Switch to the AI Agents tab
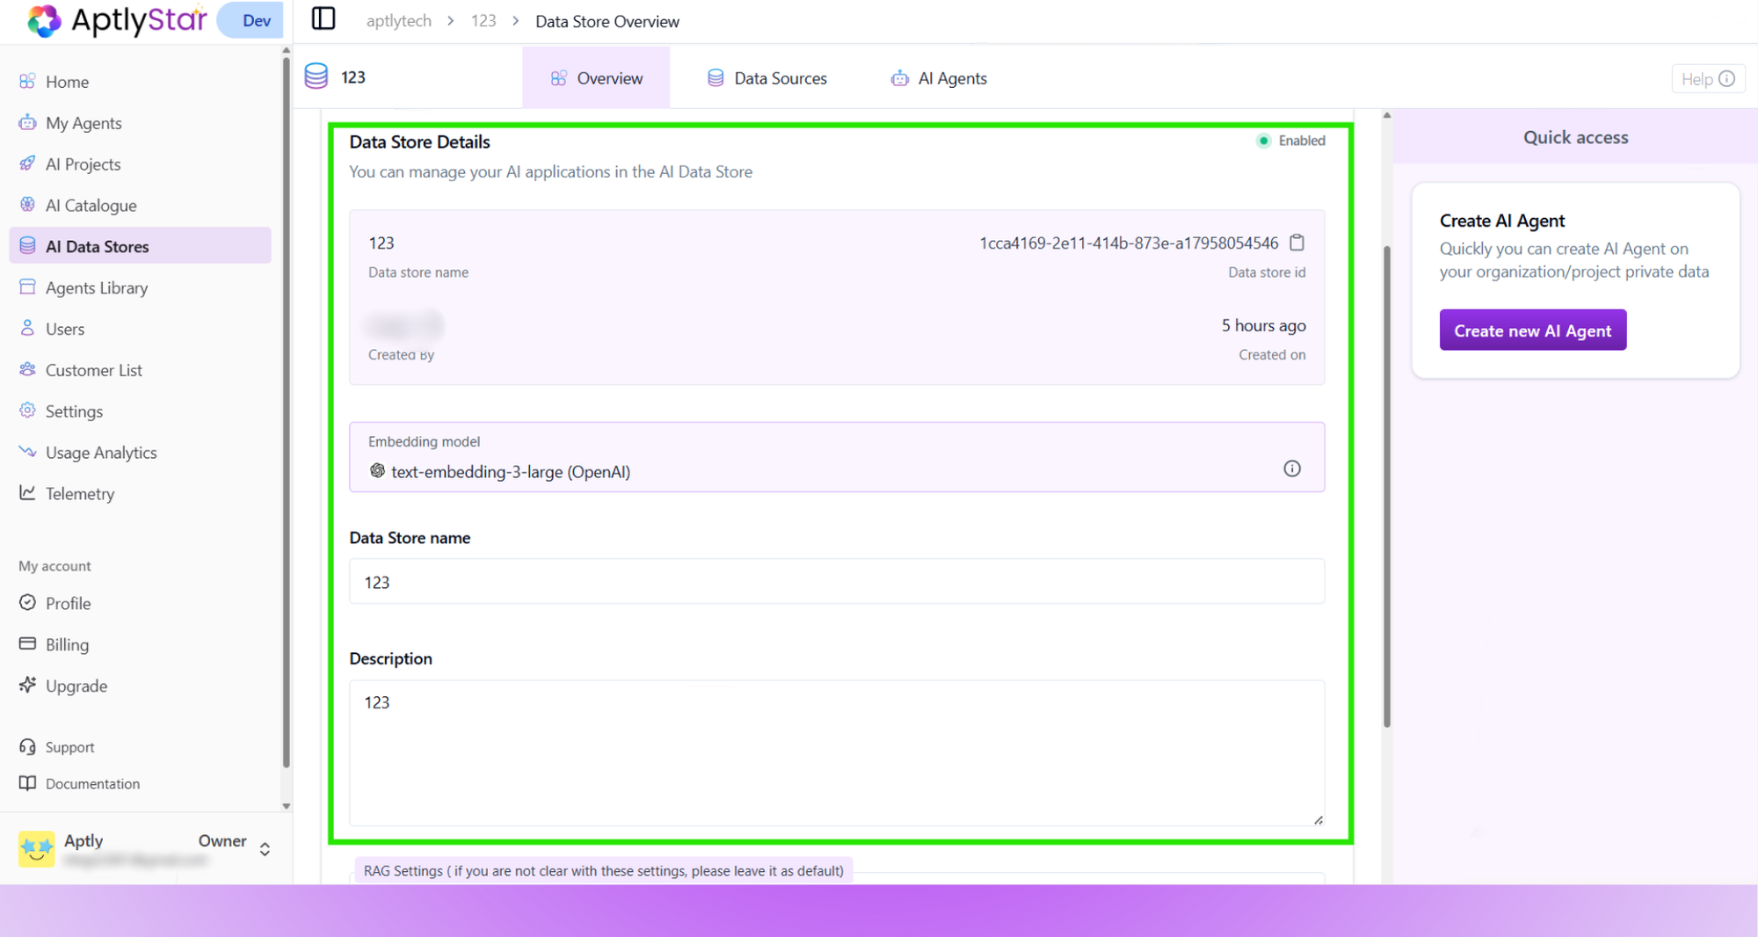 (939, 77)
